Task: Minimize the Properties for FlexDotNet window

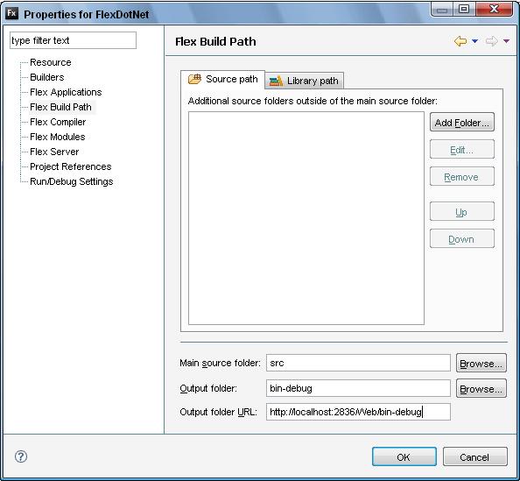Action: [442, 10]
